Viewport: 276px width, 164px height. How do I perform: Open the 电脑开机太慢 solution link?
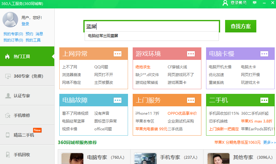220,67
